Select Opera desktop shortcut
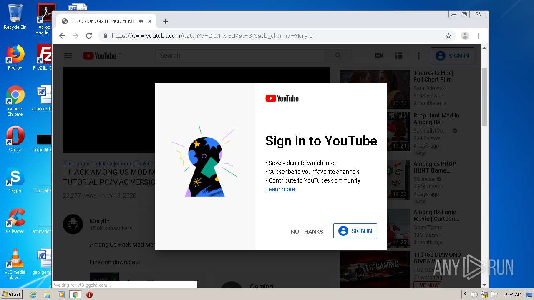This screenshot has height=300, width=534. click(x=15, y=139)
